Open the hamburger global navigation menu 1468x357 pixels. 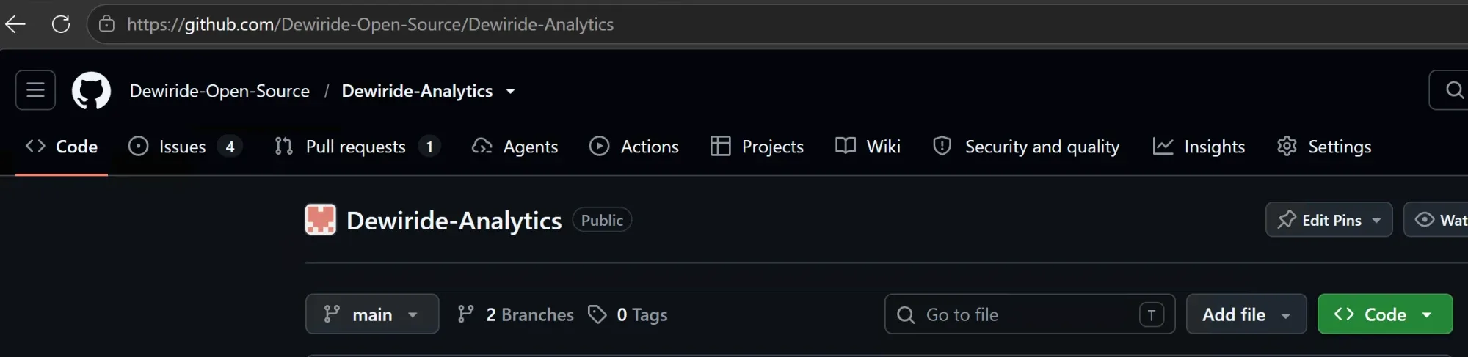[x=35, y=90]
